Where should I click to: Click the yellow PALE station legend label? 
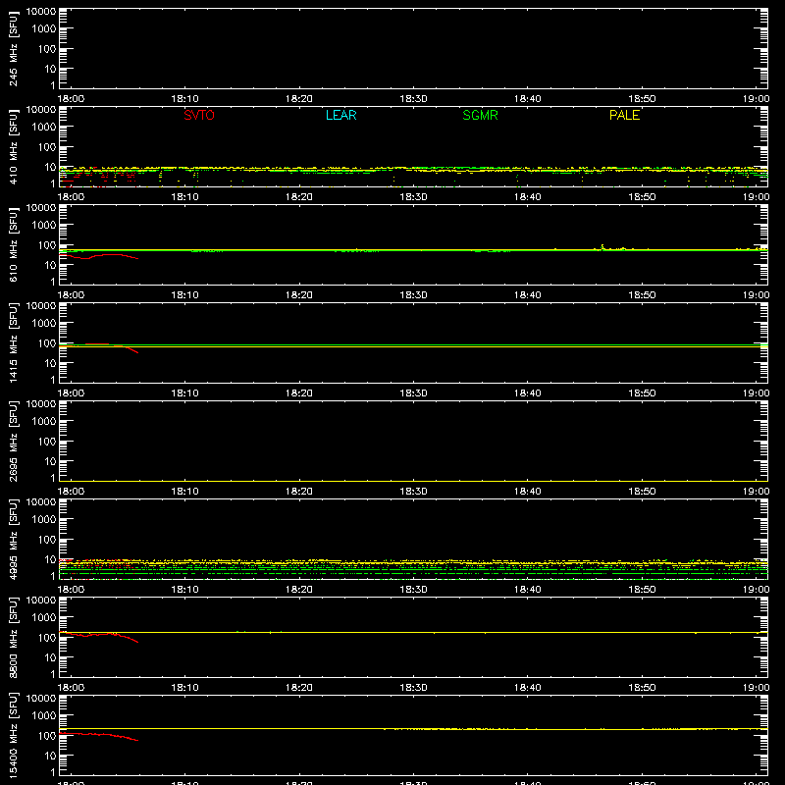(624, 115)
